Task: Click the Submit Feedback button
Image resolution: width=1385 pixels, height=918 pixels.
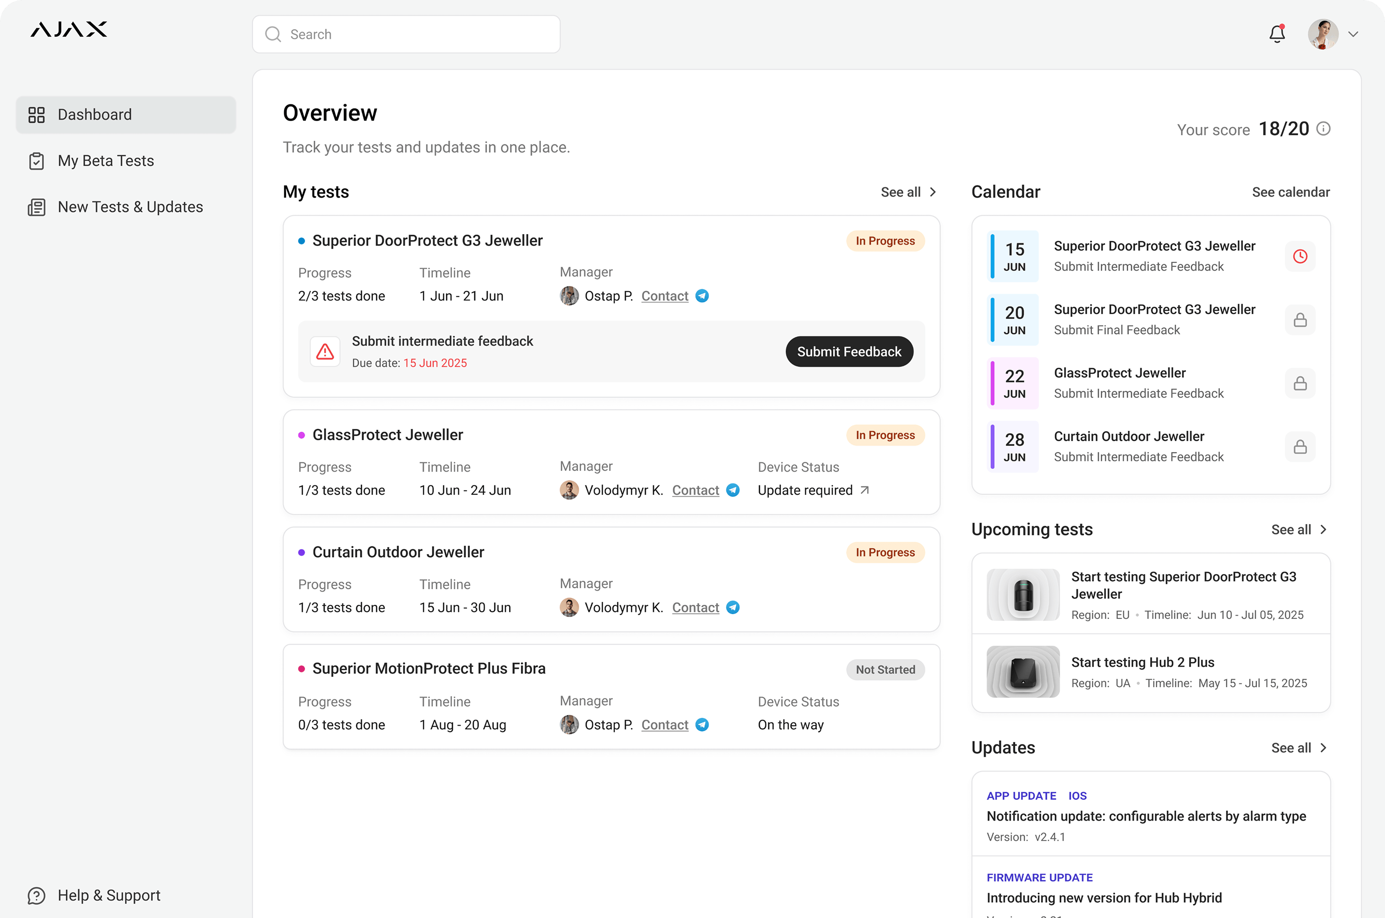Action: coord(849,351)
